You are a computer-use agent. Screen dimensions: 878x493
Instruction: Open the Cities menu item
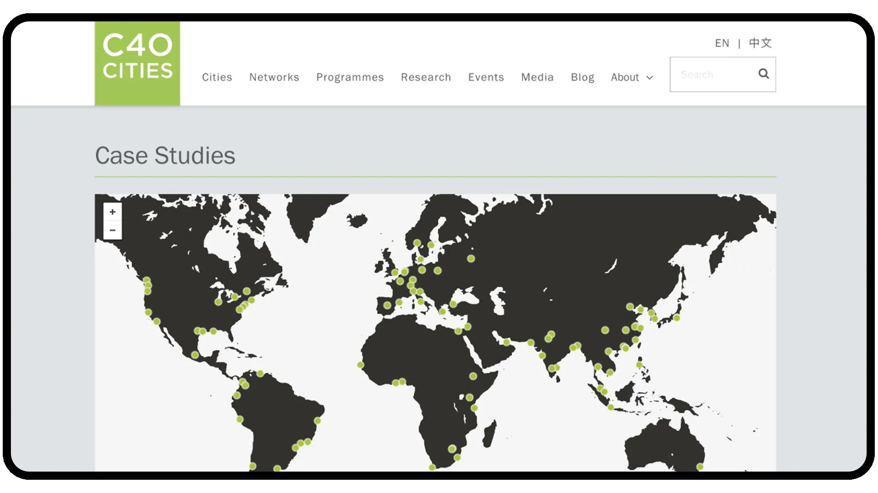[x=217, y=77]
